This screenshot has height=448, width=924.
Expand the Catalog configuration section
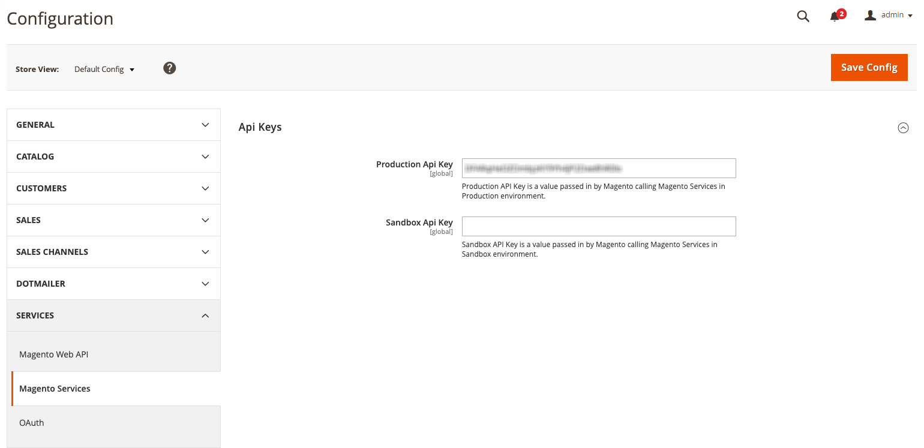pos(113,157)
